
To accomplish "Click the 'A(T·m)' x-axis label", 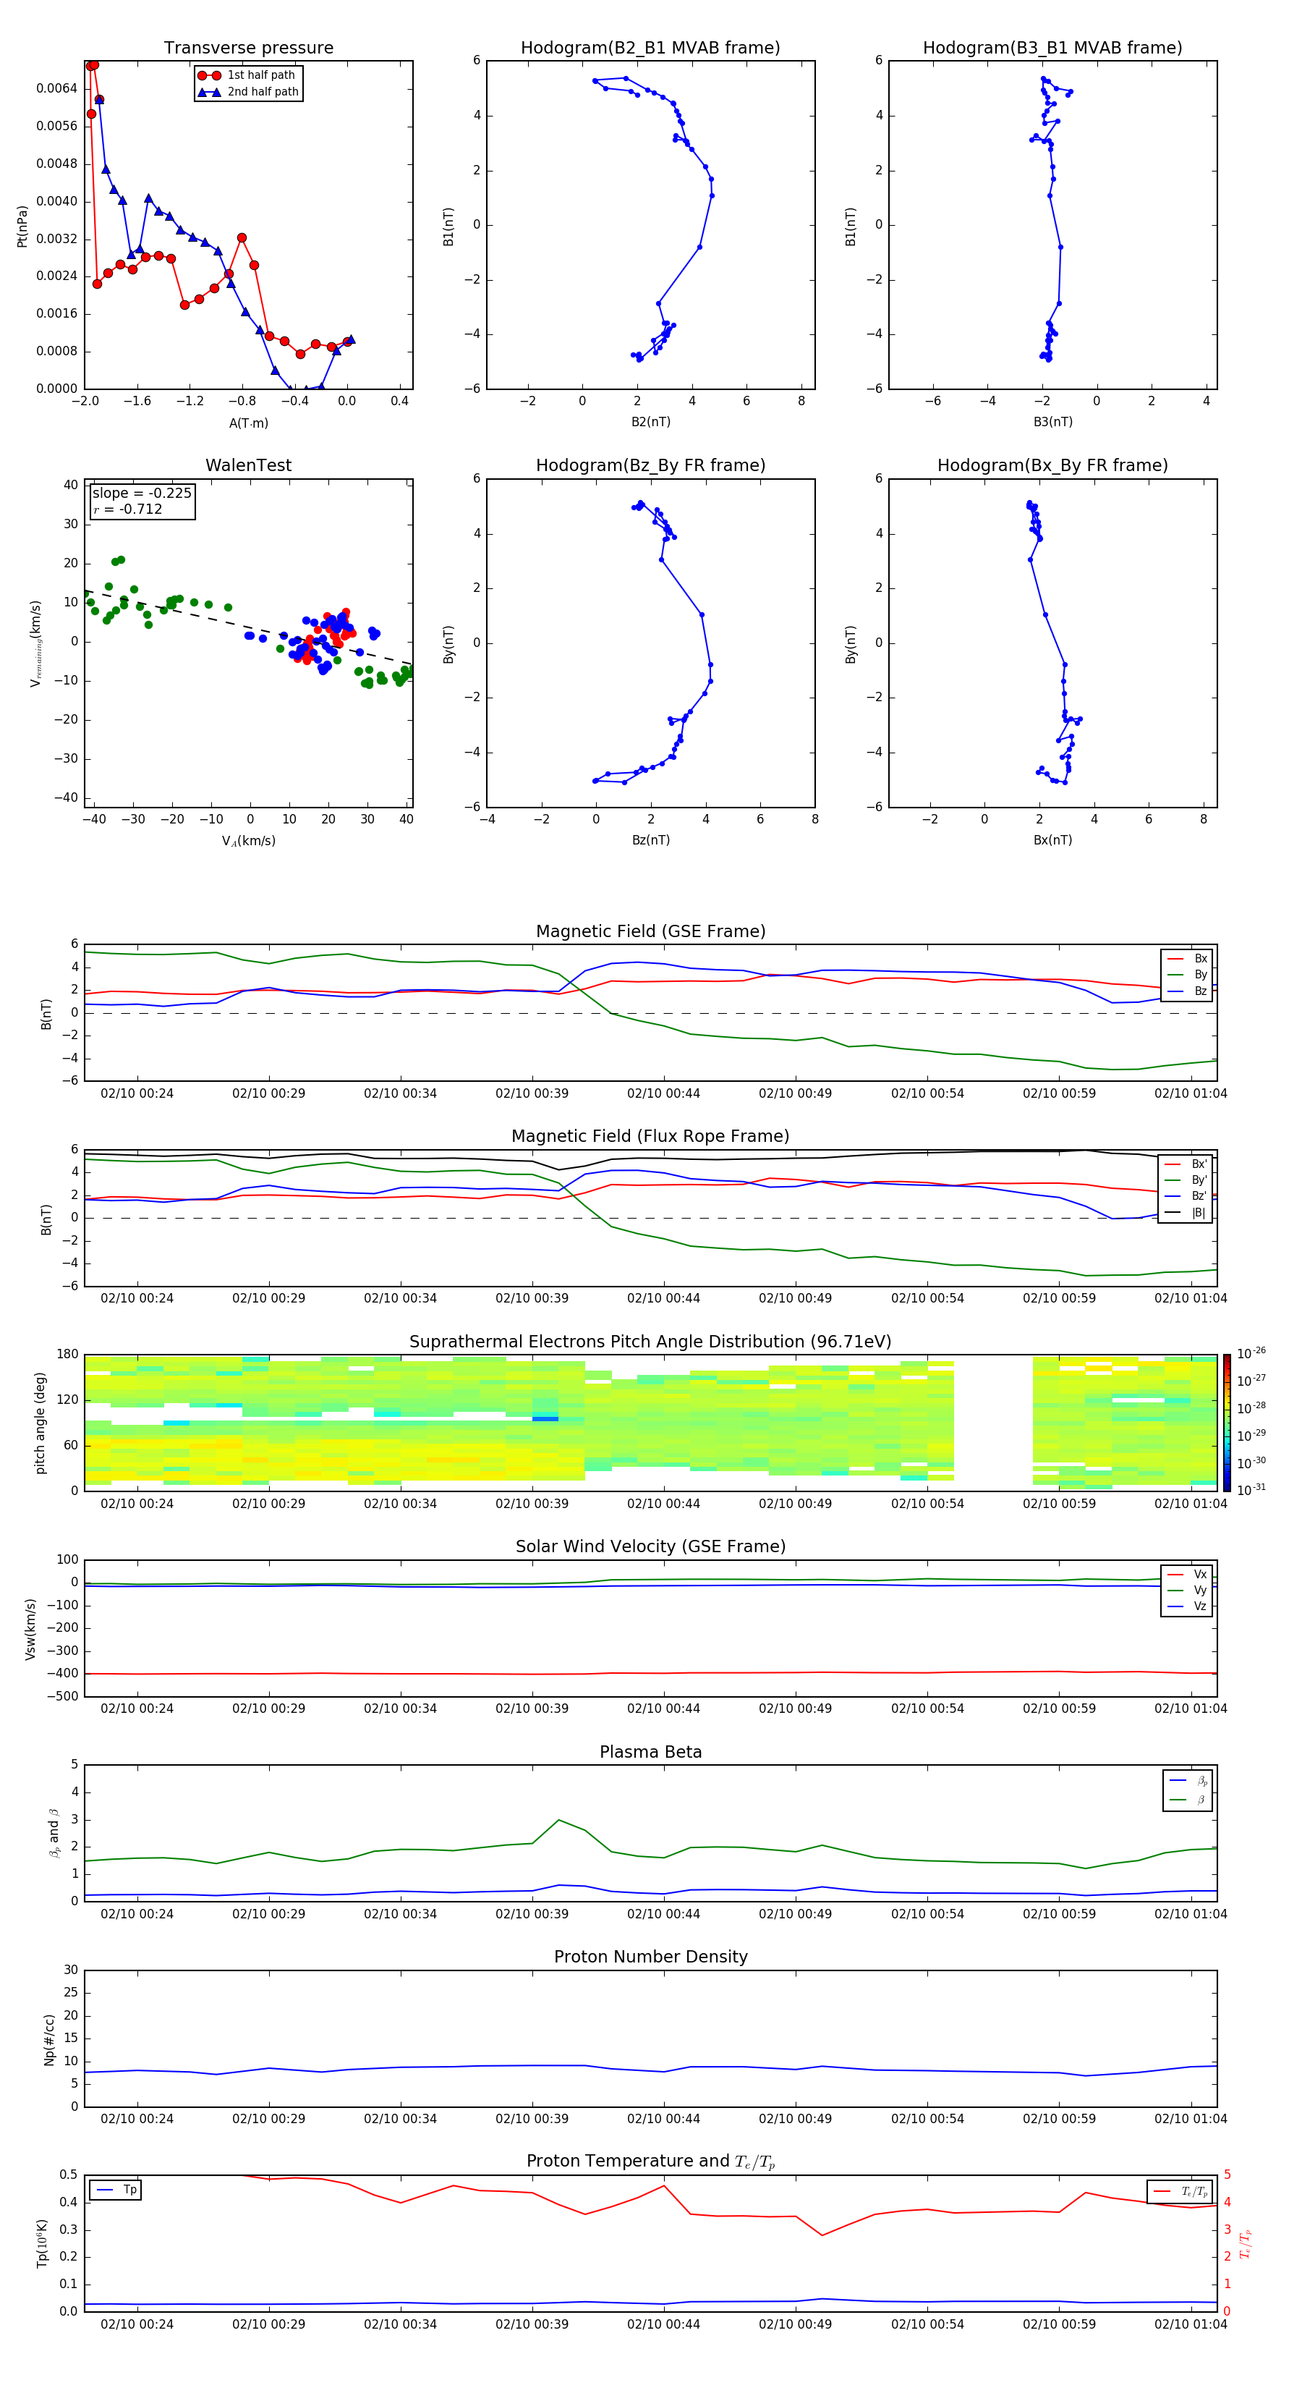I will click(248, 423).
